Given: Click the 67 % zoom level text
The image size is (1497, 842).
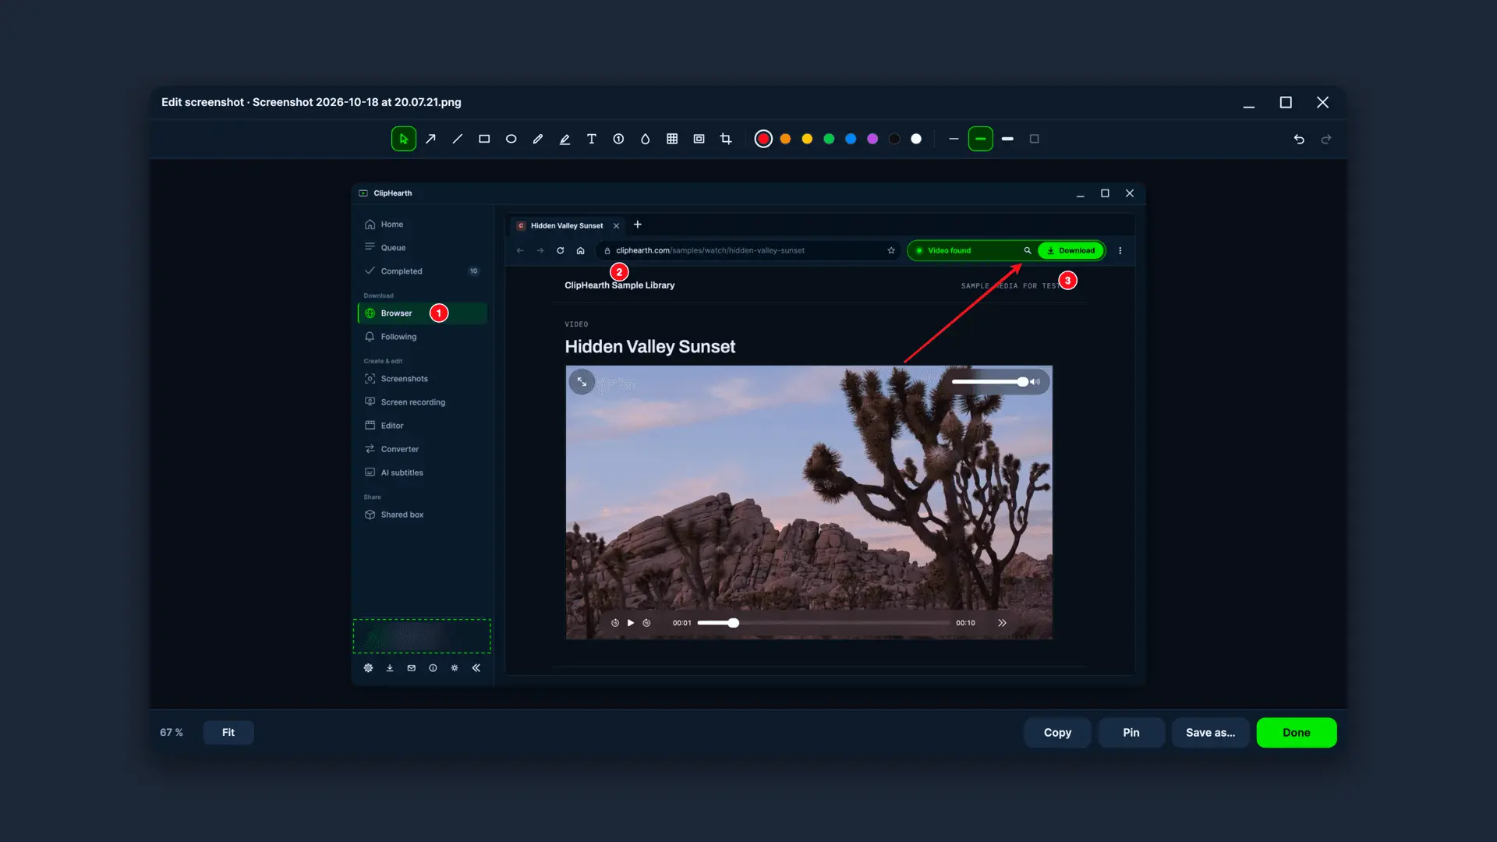Looking at the screenshot, I should pos(172,732).
